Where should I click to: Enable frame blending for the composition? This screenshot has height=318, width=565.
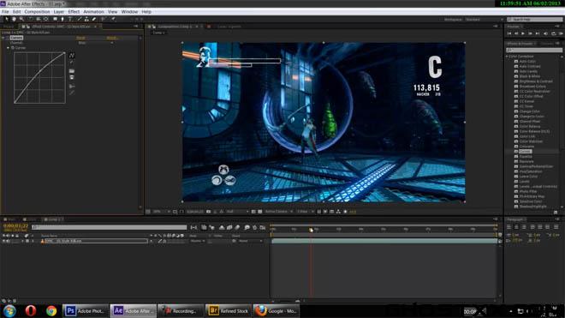coord(229,227)
